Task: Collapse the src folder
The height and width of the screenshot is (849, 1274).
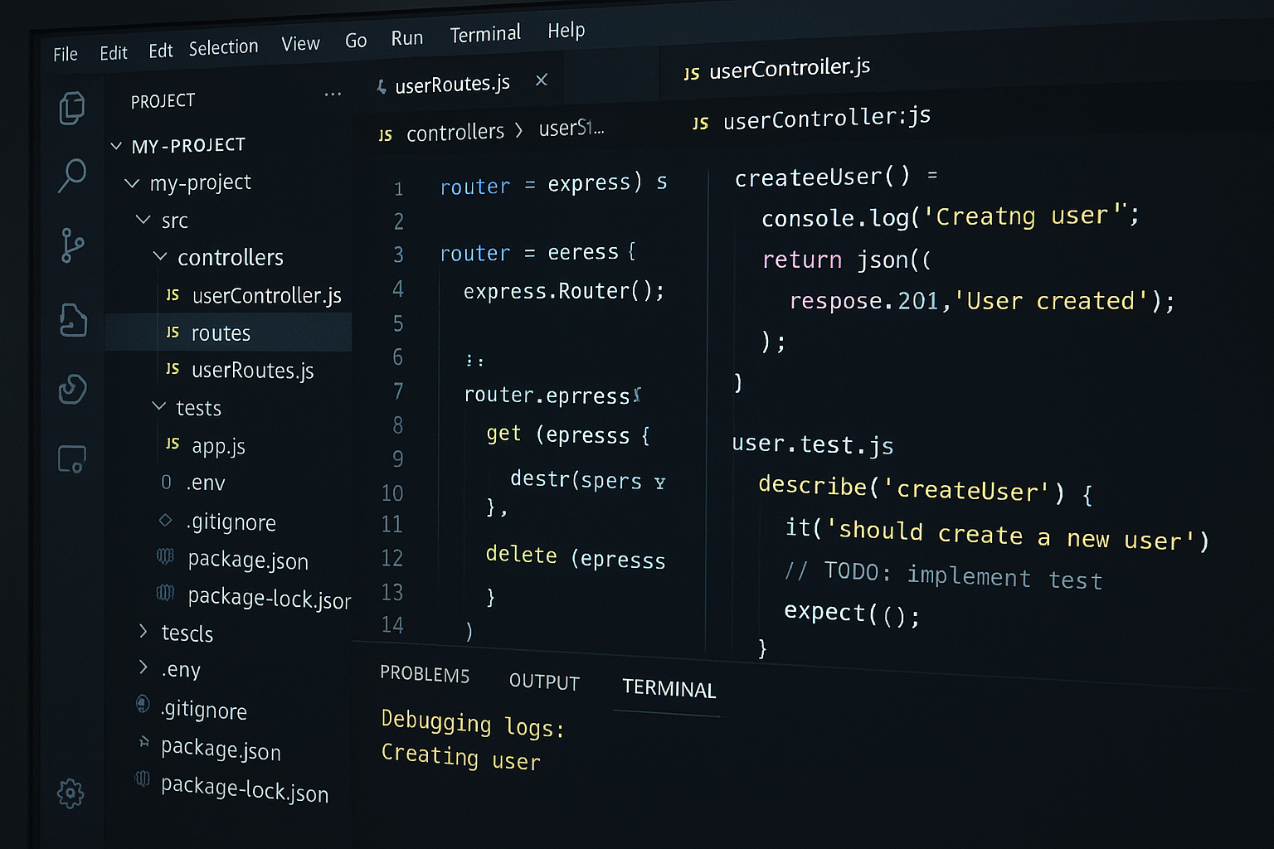Action: coord(143,220)
